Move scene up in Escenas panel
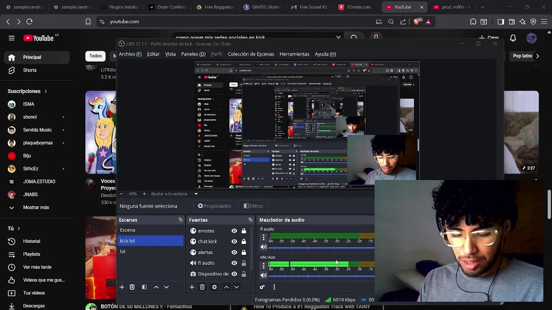 (x=156, y=287)
